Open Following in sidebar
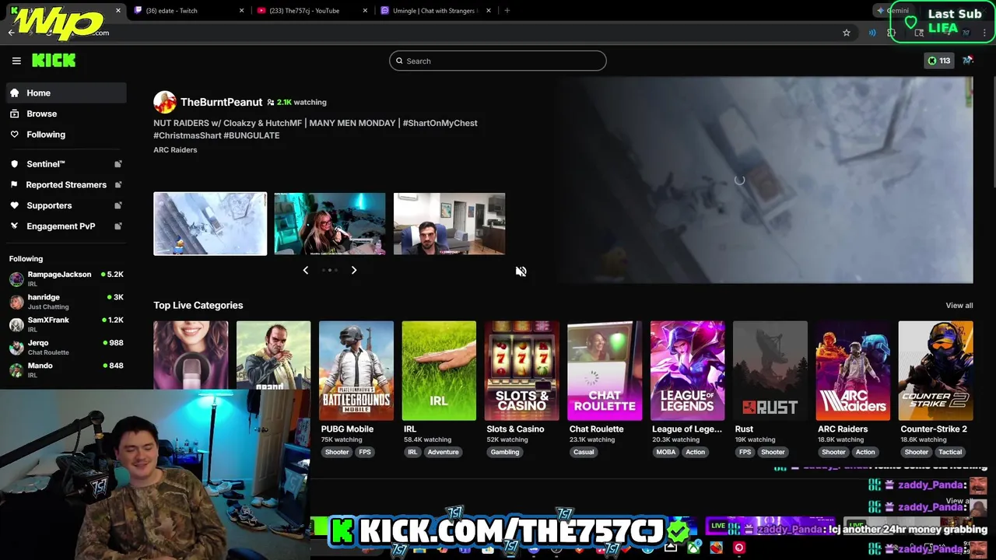The width and height of the screenshot is (996, 560). pyautogui.click(x=66, y=135)
